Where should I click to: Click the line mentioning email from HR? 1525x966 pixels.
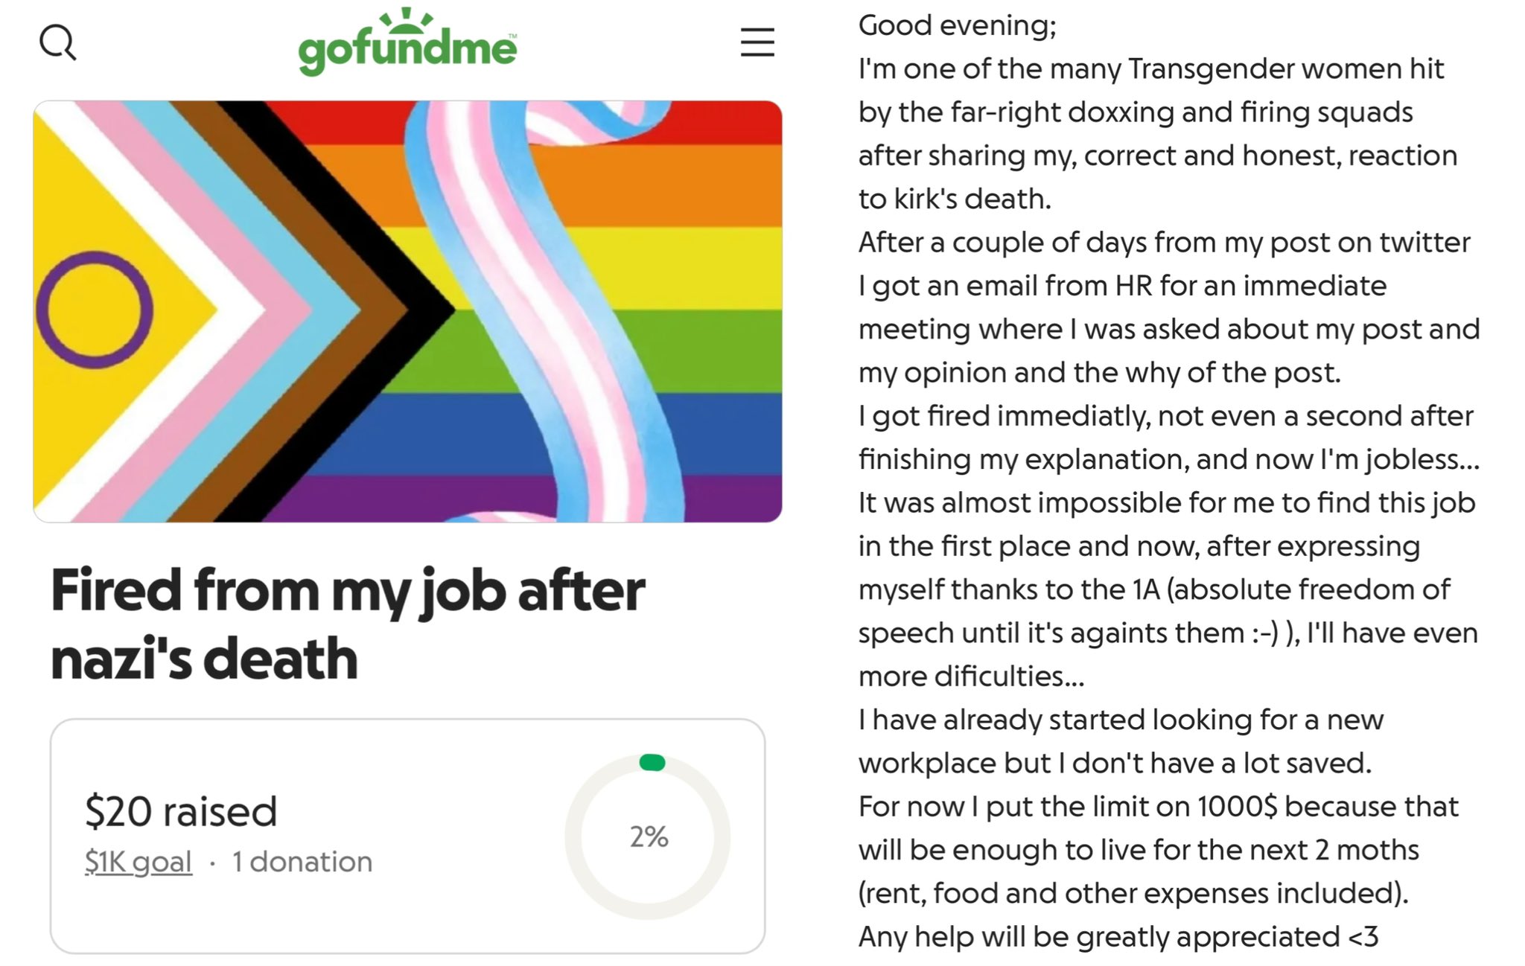pos(1122,286)
